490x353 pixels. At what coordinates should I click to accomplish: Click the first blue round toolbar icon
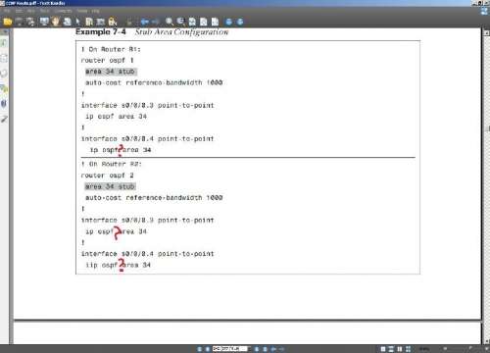point(229,22)
